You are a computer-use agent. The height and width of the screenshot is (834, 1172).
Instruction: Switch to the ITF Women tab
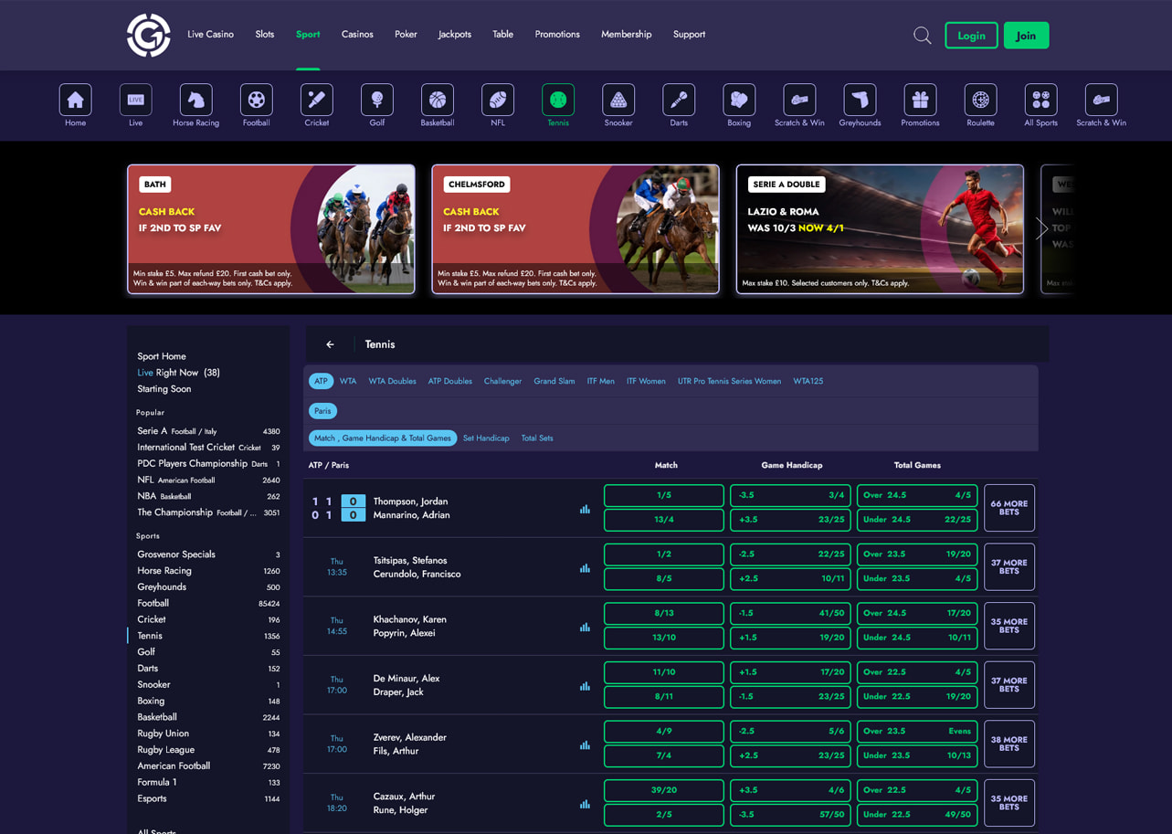[646, 381]
